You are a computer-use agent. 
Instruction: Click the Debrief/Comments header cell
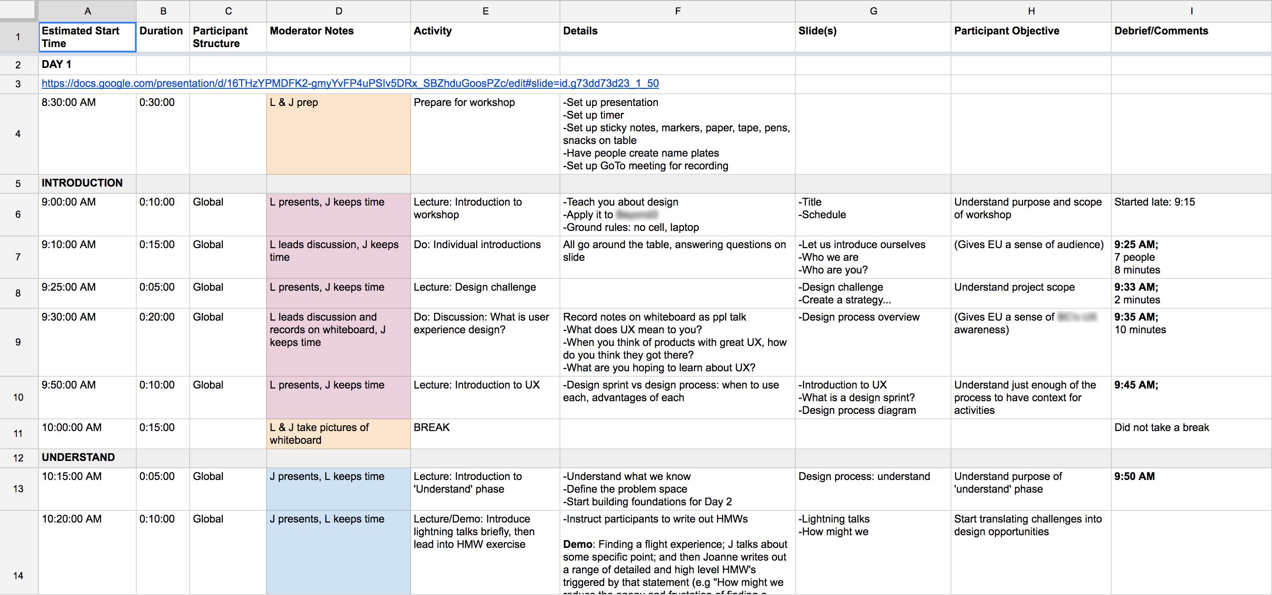[x=1191, y=37]
